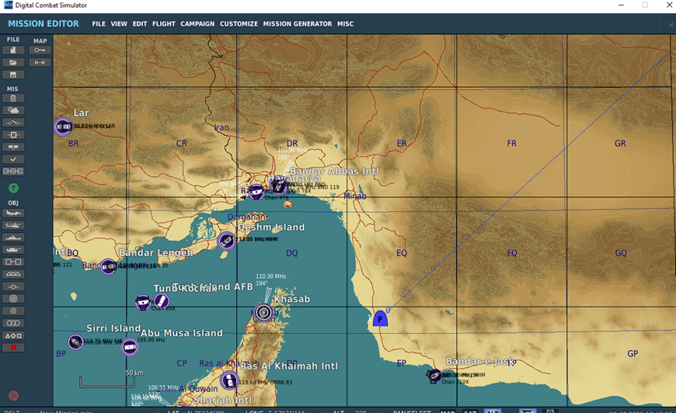
Task: Click the GQ grid label
Action: [622, 253]
